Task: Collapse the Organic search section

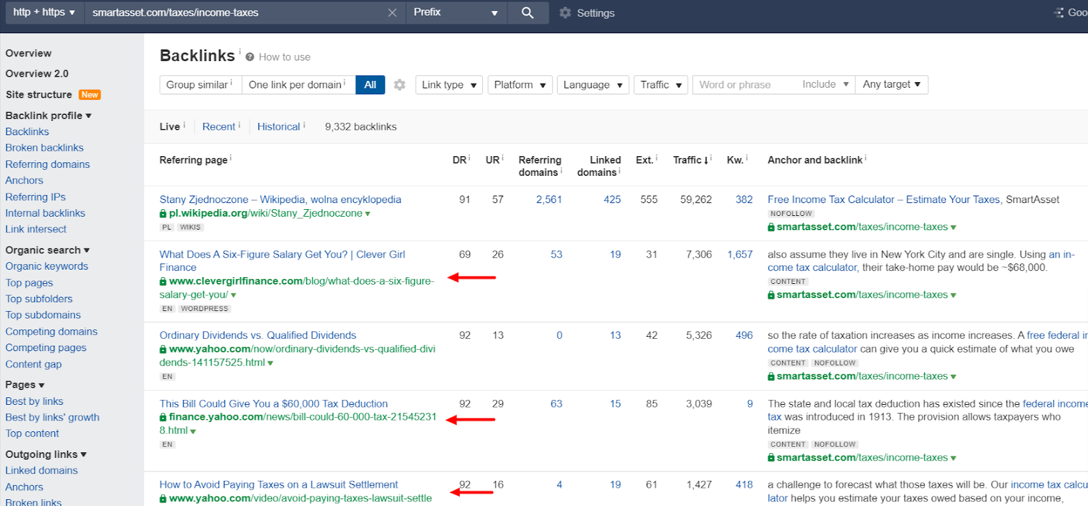Action: coord(48,250)
